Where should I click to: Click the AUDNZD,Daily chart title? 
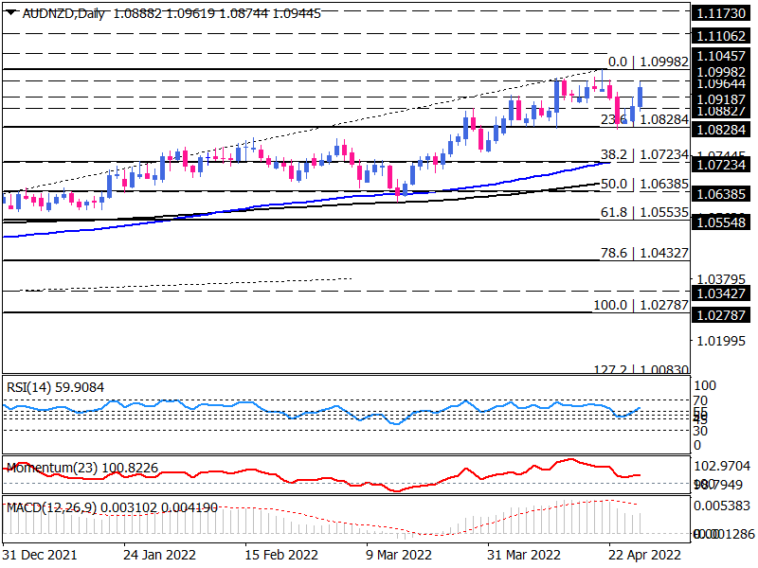coord(63,13)
